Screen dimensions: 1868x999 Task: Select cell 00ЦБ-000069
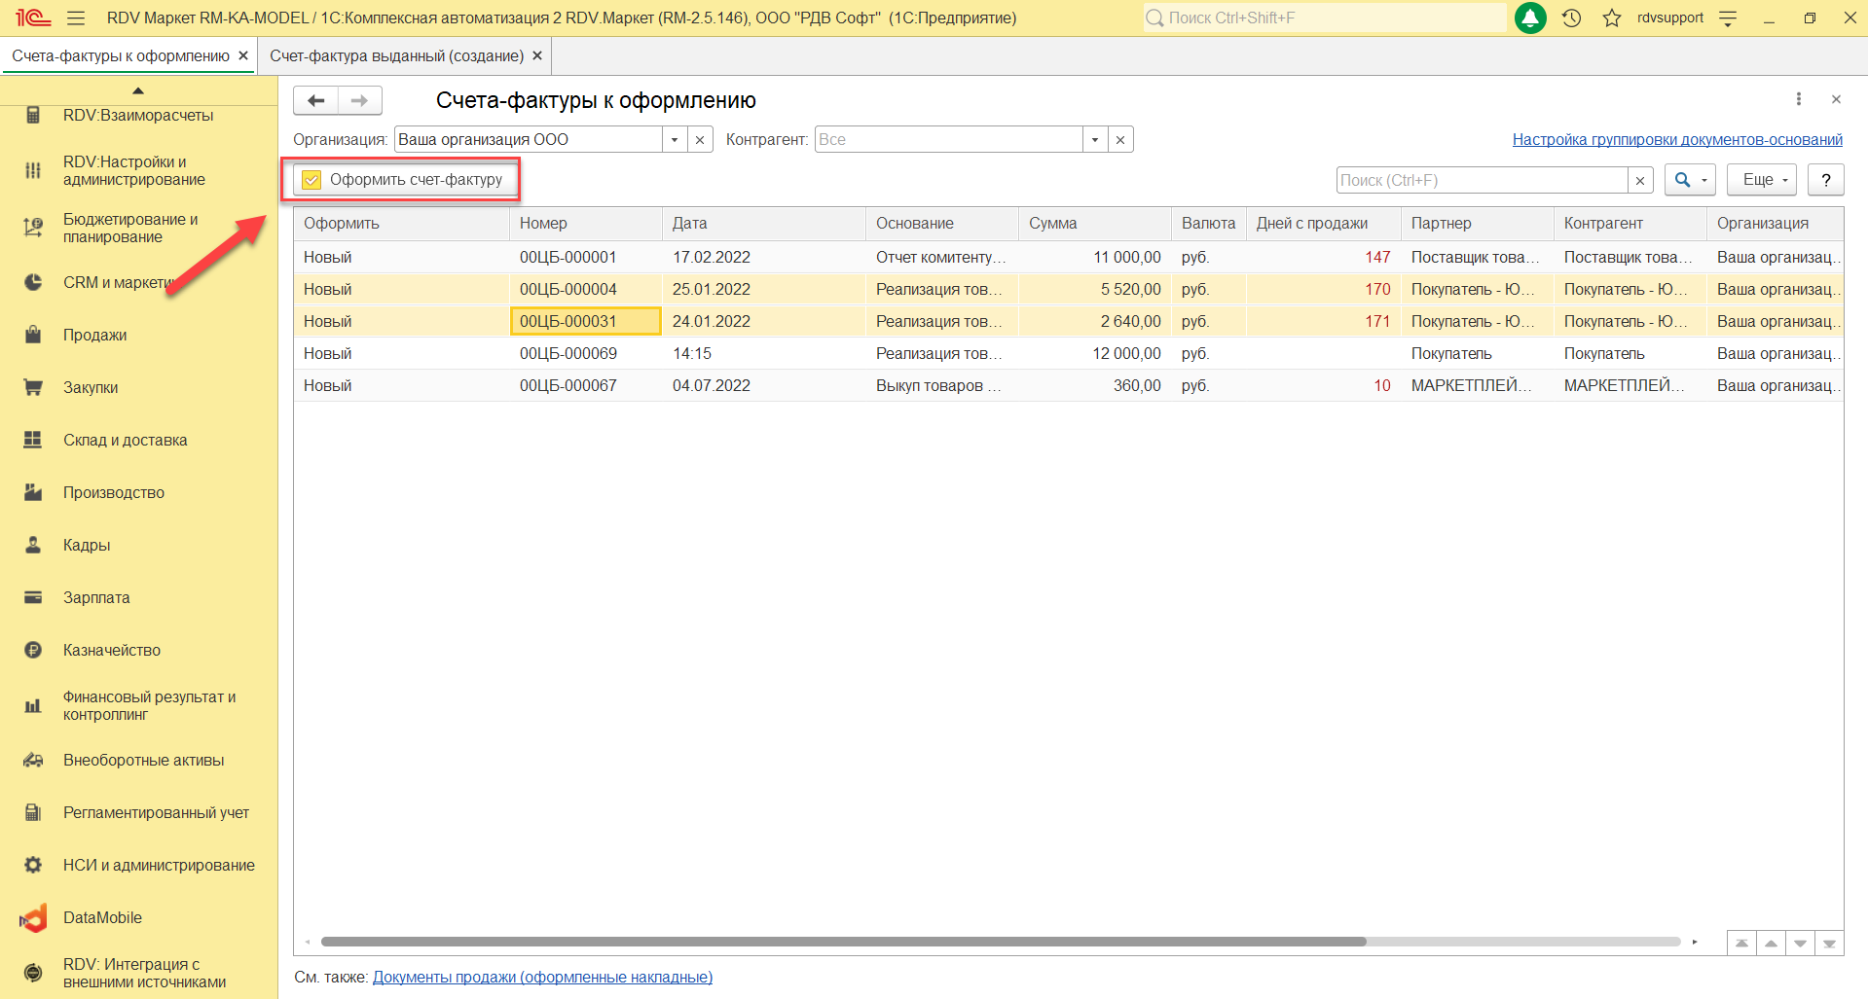tap(585, 353)
